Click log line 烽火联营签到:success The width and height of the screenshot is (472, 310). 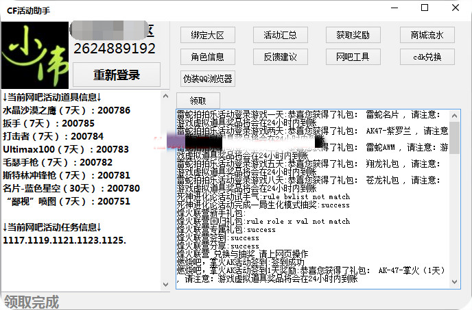[218, 238]
